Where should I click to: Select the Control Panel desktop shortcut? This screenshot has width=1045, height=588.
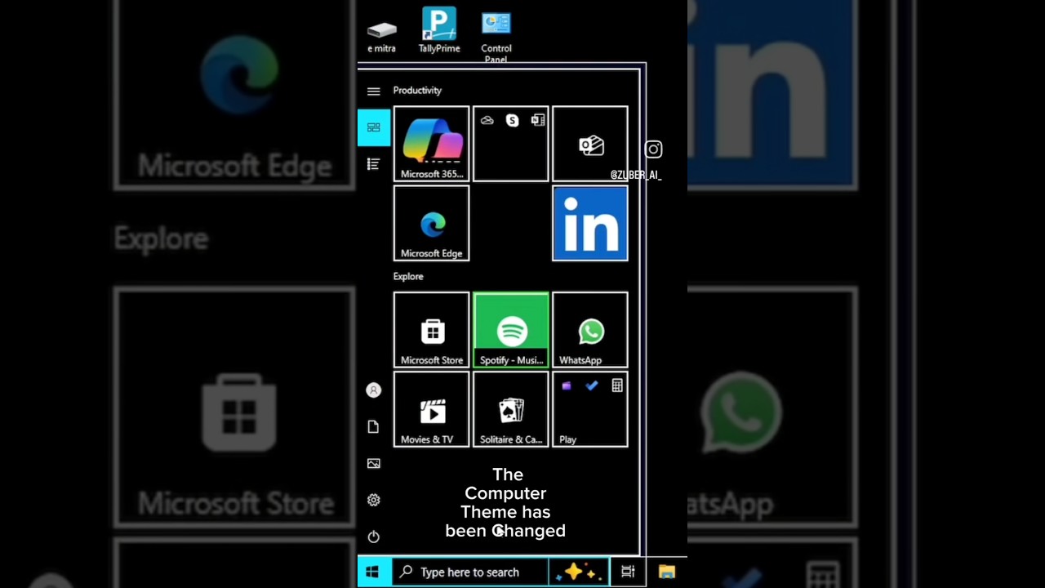(x=496, y=37)
